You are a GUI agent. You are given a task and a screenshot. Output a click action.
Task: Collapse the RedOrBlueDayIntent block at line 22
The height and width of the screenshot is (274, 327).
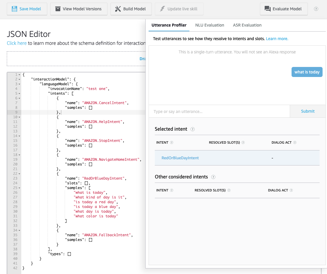19,174
